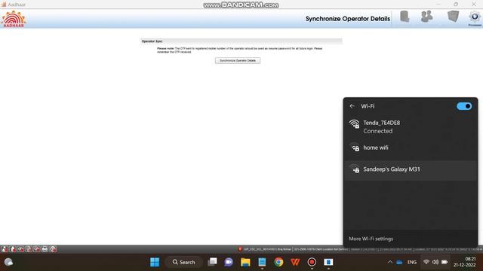Image resolution: width=483 pixels, height=271 pixels.
Task: Go back from the Wi-Fi panel
Action: coord(352,106)
